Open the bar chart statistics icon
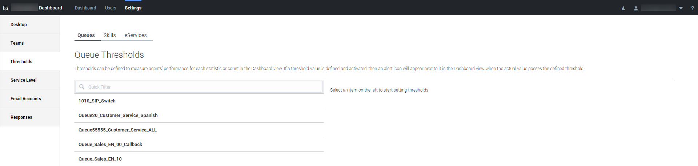698x166 pixels. point(623,8)
